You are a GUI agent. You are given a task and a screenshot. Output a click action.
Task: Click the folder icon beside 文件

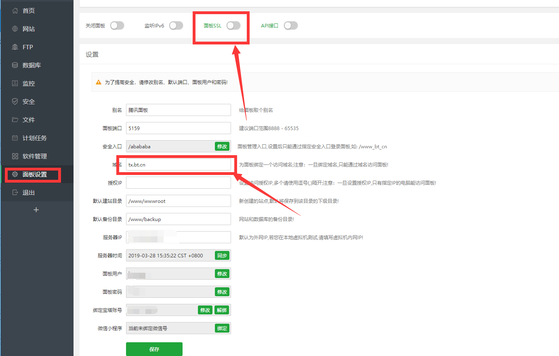[15, 120]
